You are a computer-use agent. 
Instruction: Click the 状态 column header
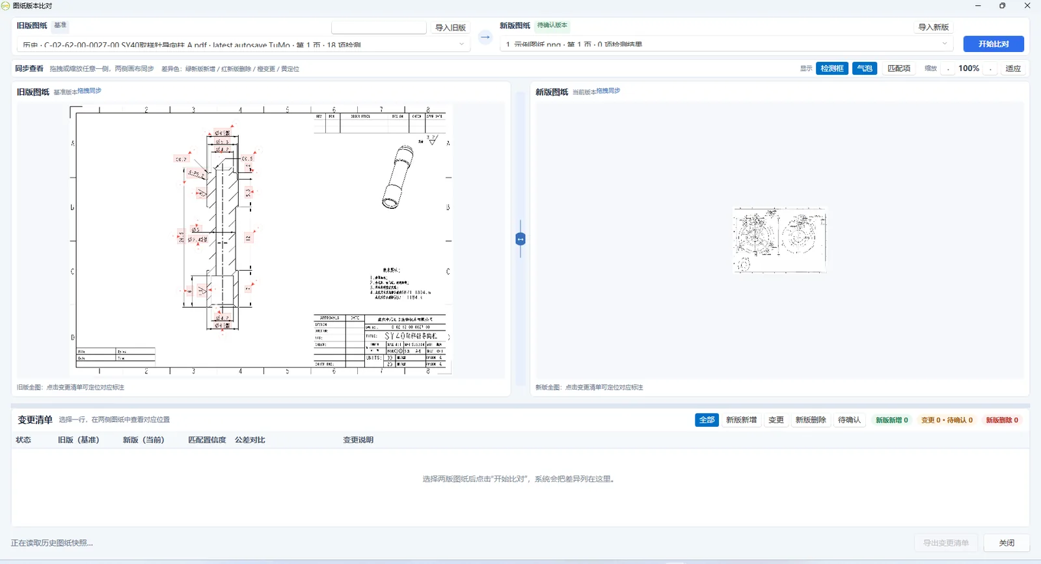click(x=23, y=440)
